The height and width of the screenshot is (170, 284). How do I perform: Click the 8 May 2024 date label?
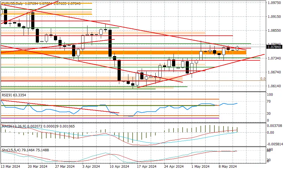tap(228, 167)
